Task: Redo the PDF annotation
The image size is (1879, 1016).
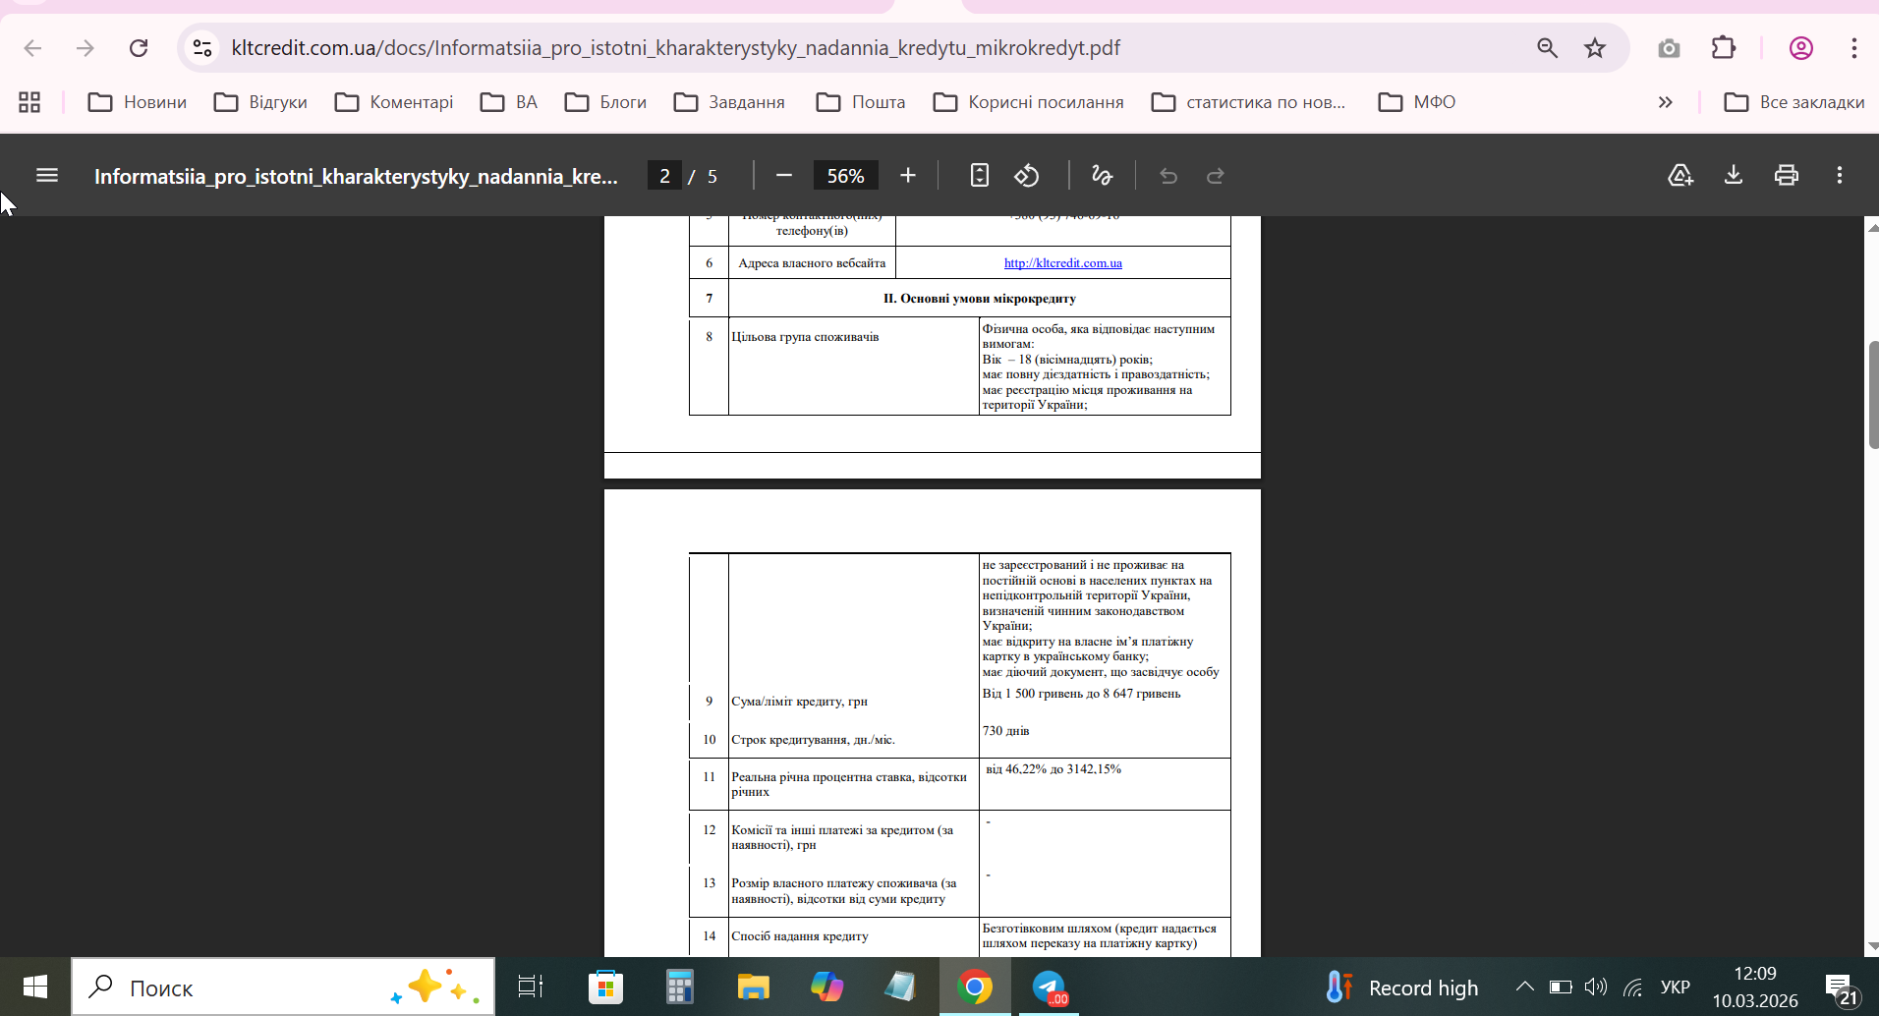Action: [1216, 176]
